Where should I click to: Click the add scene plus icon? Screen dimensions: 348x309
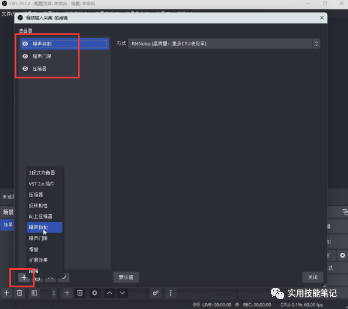(x=6, y=293)
